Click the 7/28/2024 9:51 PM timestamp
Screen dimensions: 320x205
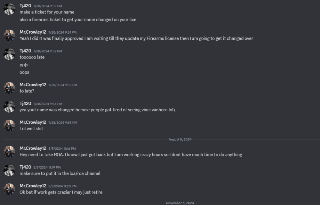pos(62,32)
